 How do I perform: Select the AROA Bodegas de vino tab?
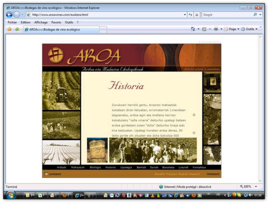click(61, 29)
